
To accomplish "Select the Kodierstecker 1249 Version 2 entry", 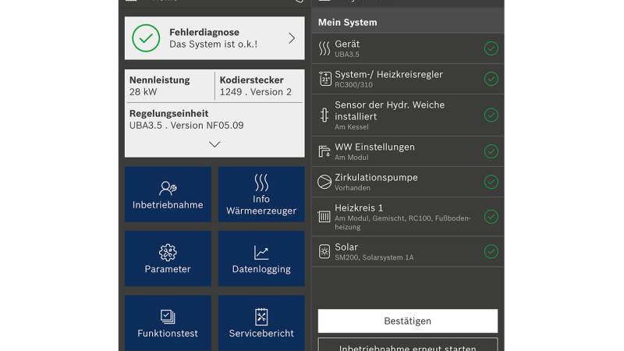I will pos(256,86).
